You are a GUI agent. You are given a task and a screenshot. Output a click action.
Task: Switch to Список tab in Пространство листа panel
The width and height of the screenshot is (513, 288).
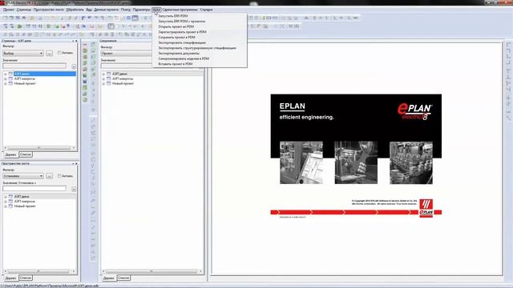[25, 278]
